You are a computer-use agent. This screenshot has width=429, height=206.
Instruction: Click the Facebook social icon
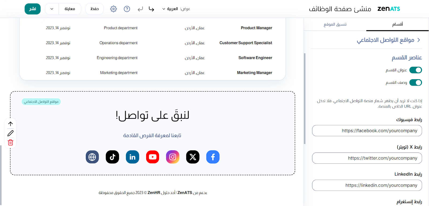point(213,157)
